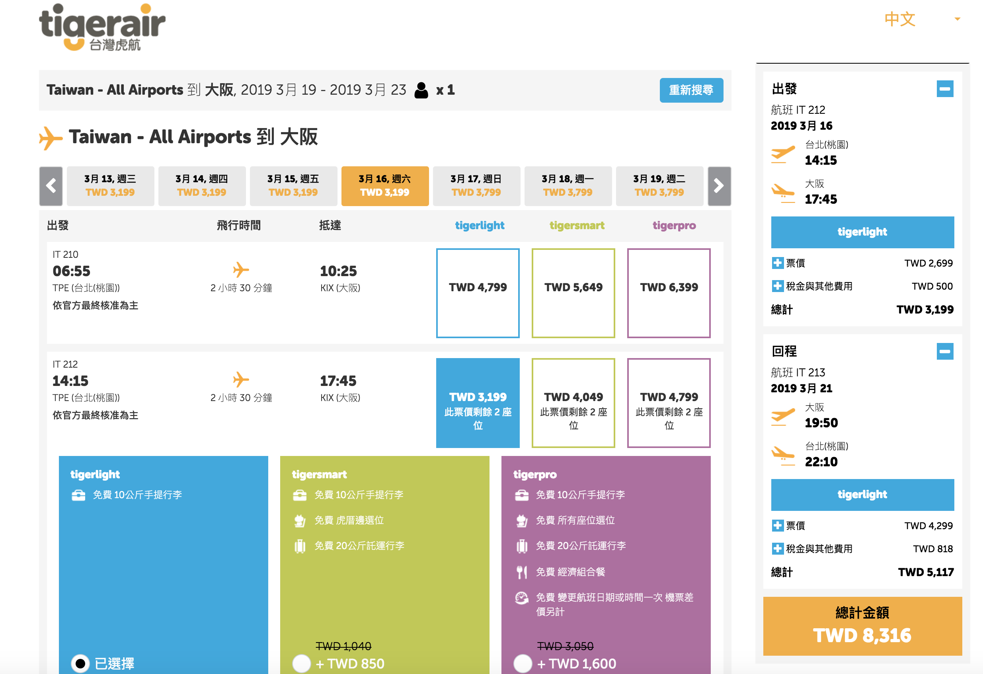The image size is (983, 674).
Task: Select the tigerlight 已選擇 radio button
Action: (80, 663)
